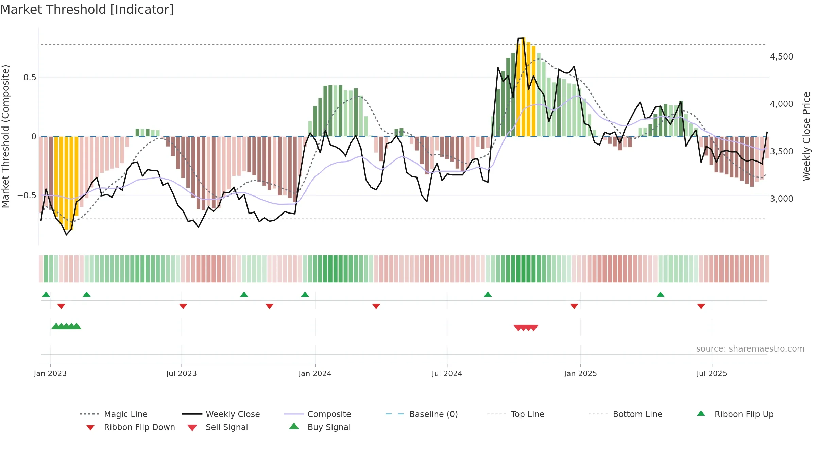Click the green Buy Signal legend triangle
The image size is (816, 459).
(x=294, y=426)
